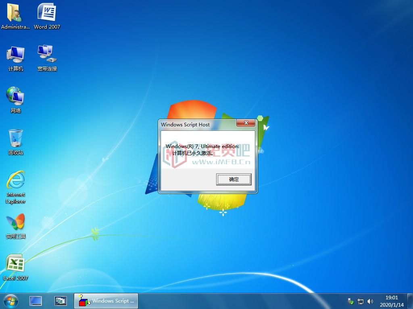
Task: Click the Show Desktop taskbar icon
Action: click(35, 301)
